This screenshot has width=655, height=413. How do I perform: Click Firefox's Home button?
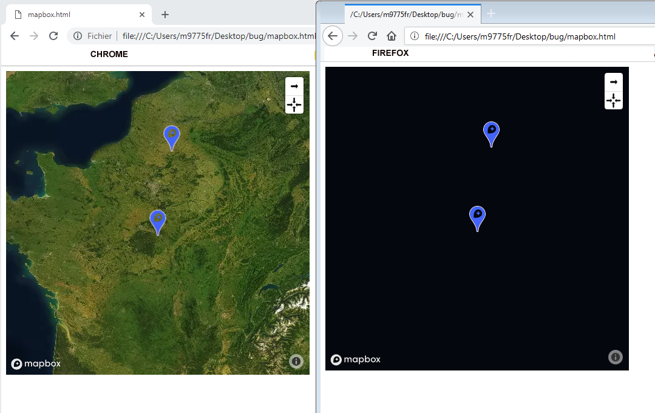click(392, 35)
